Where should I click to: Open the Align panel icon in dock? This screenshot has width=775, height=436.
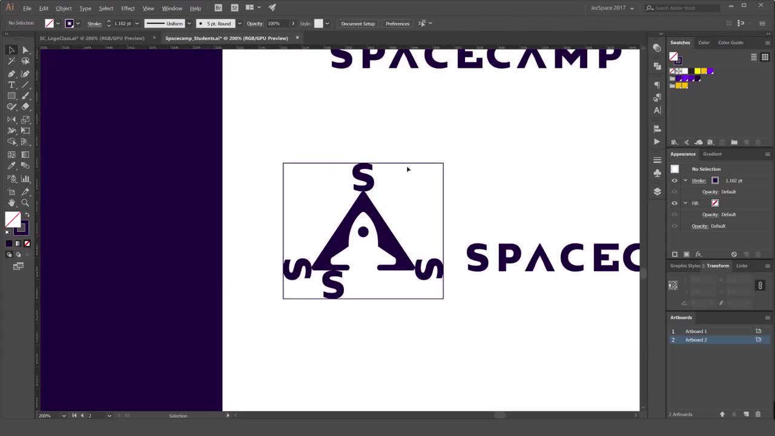coord(657,129)
